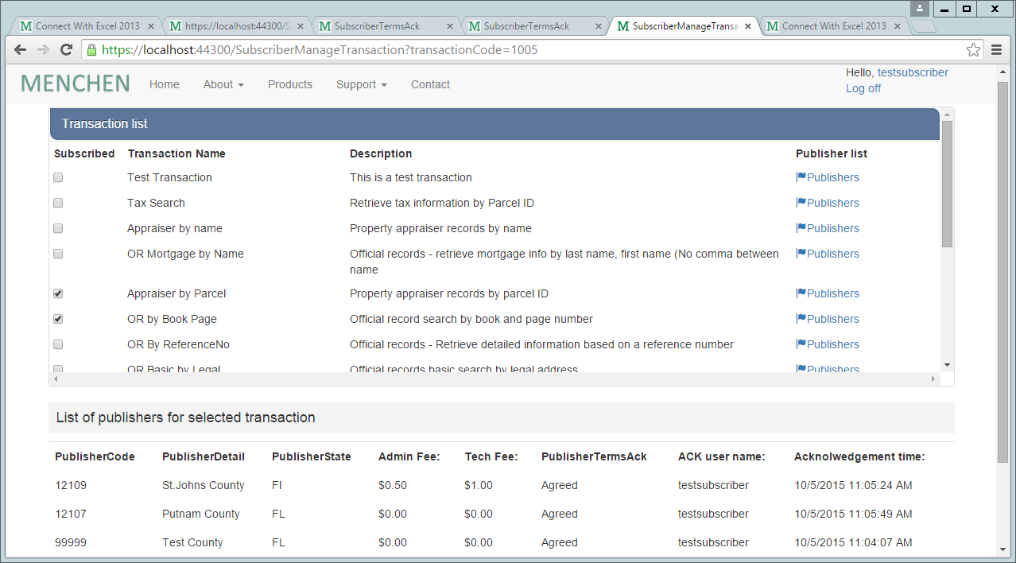This screenshot has width=1016, height=563.
Task: Go to the Products menu item
Action: click(289, 84)
